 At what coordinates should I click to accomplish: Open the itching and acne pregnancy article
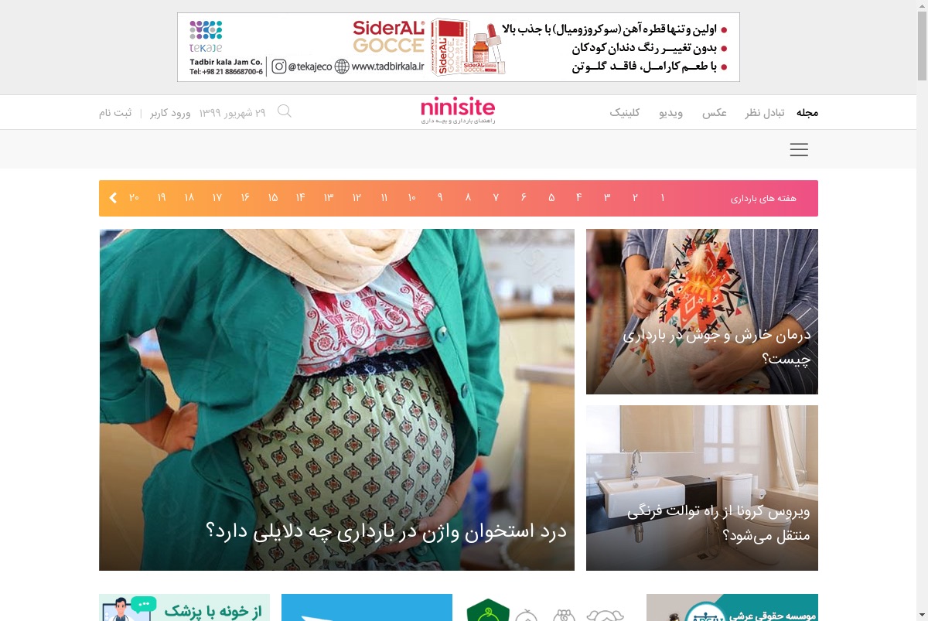tap(702, 312)
